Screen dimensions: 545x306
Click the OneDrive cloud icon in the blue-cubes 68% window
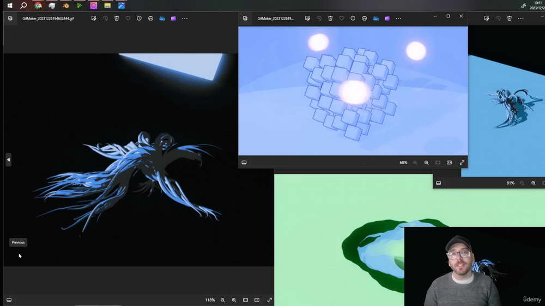376,18
